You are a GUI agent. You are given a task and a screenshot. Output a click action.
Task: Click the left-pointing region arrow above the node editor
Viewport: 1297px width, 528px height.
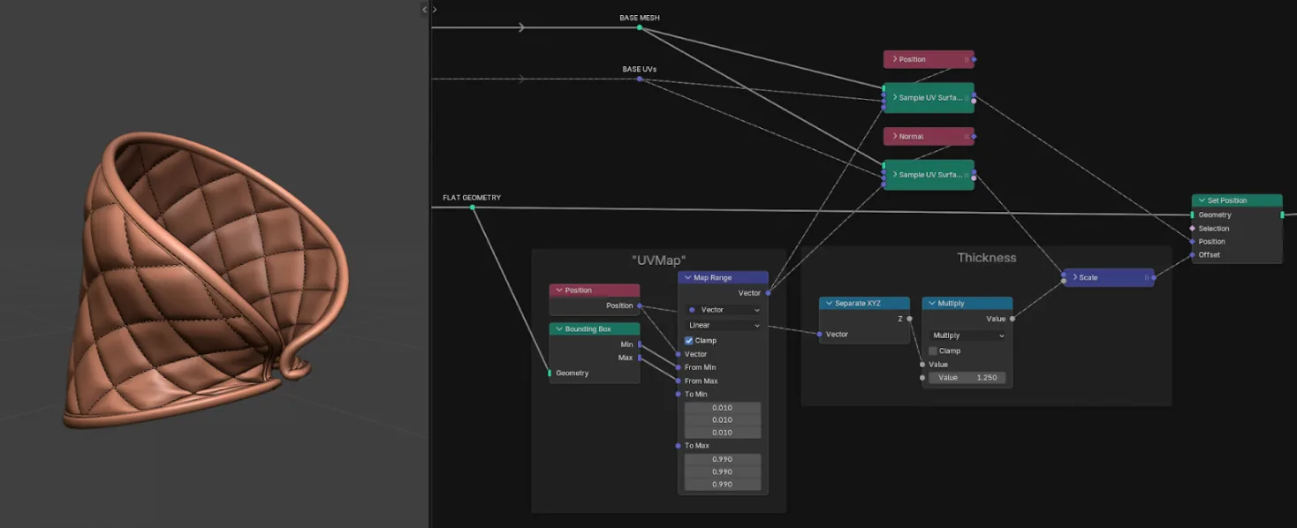click(424, 10)
